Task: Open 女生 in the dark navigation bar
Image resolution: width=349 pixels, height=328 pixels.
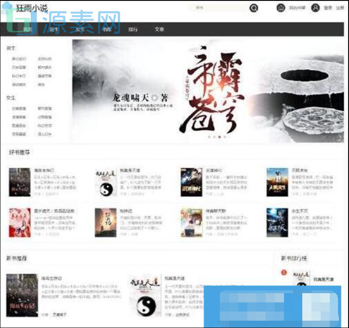Action: (x=80, y=29)
